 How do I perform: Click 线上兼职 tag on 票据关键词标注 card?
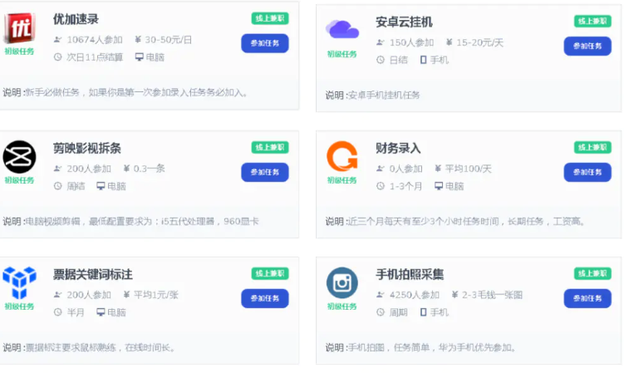coord(270,273)
